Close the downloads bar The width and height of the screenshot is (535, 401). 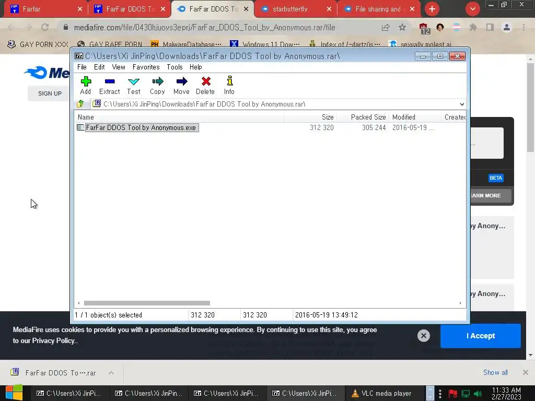click(x=526, y=372)
